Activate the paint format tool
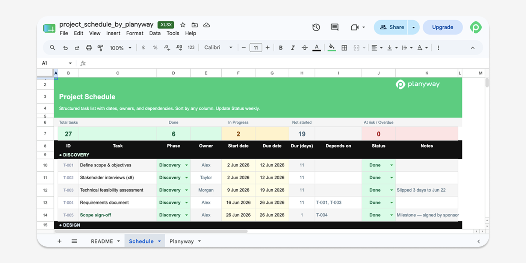Viewport: 526px width, 263px height. click(100, 48)
